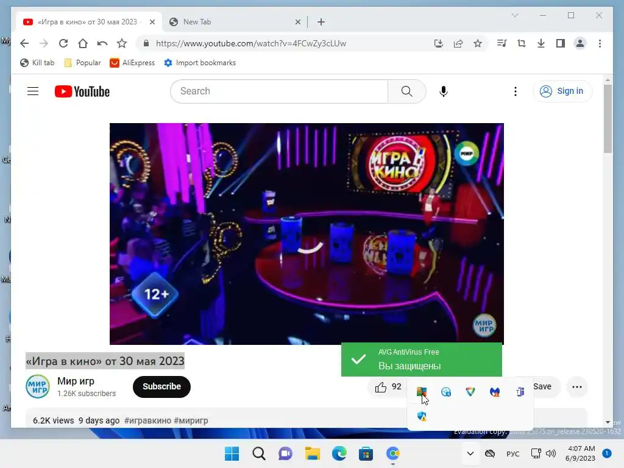Click the YouTube magnifier search button
Screen dimensions: 624x468
click(406, 91)
